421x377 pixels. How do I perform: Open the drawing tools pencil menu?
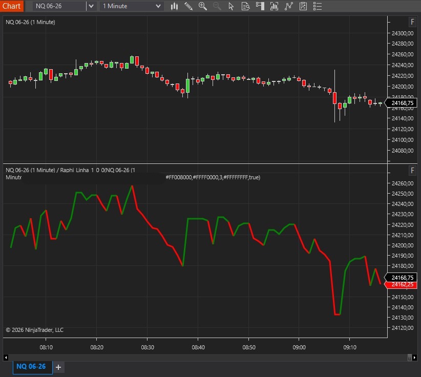pos(188,6)
